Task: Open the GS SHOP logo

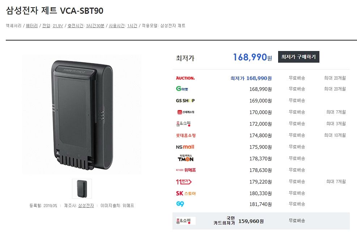Action: point(185,101)
